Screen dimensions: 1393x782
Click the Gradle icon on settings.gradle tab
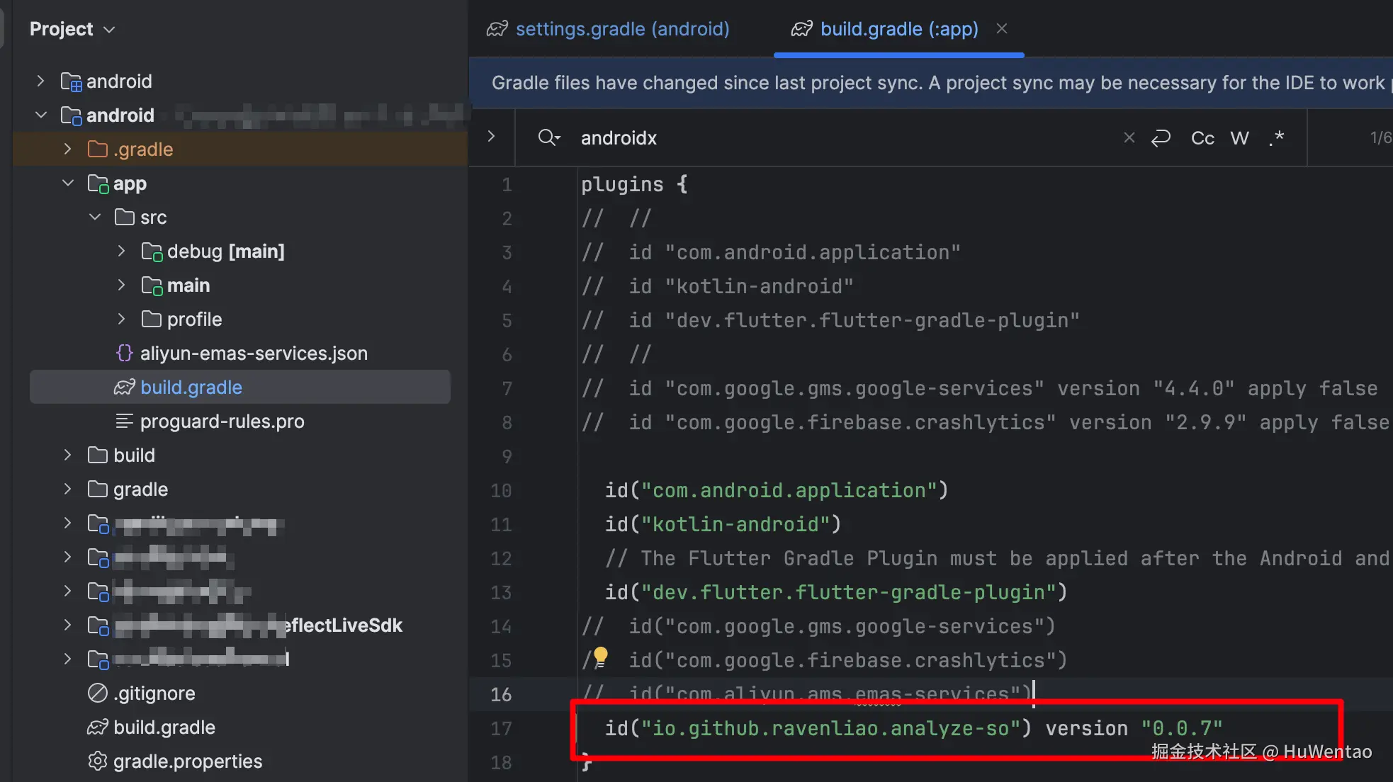tap(497, 29)
